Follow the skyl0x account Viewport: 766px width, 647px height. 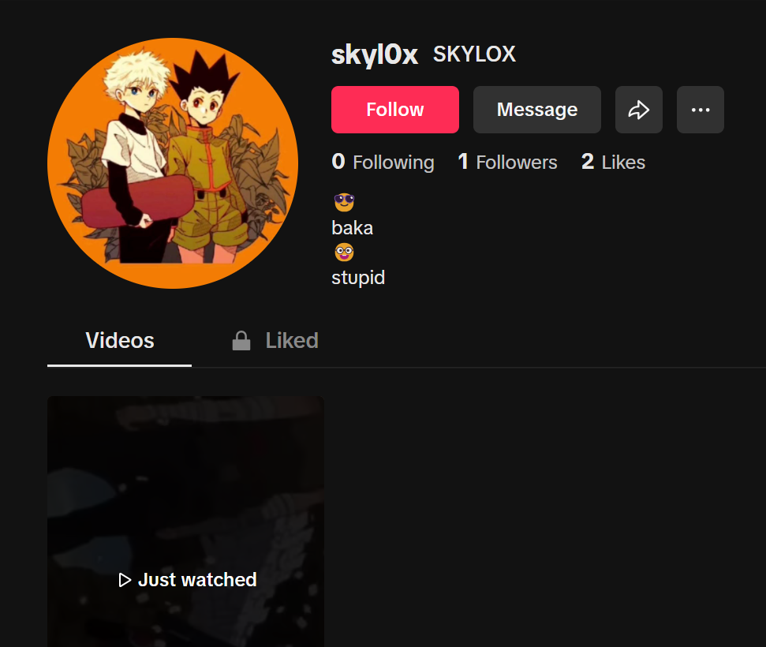394,110
